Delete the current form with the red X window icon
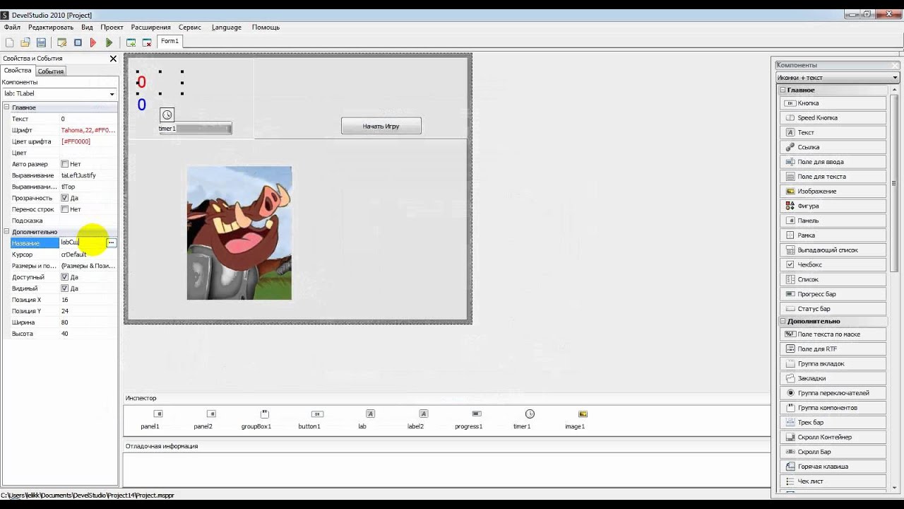 (147, 43)
